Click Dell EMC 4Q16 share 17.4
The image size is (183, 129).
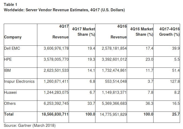tap(149, 48)
